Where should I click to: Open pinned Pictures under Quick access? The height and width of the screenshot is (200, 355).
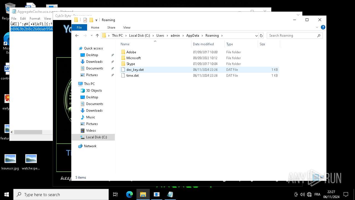point(92,75)
